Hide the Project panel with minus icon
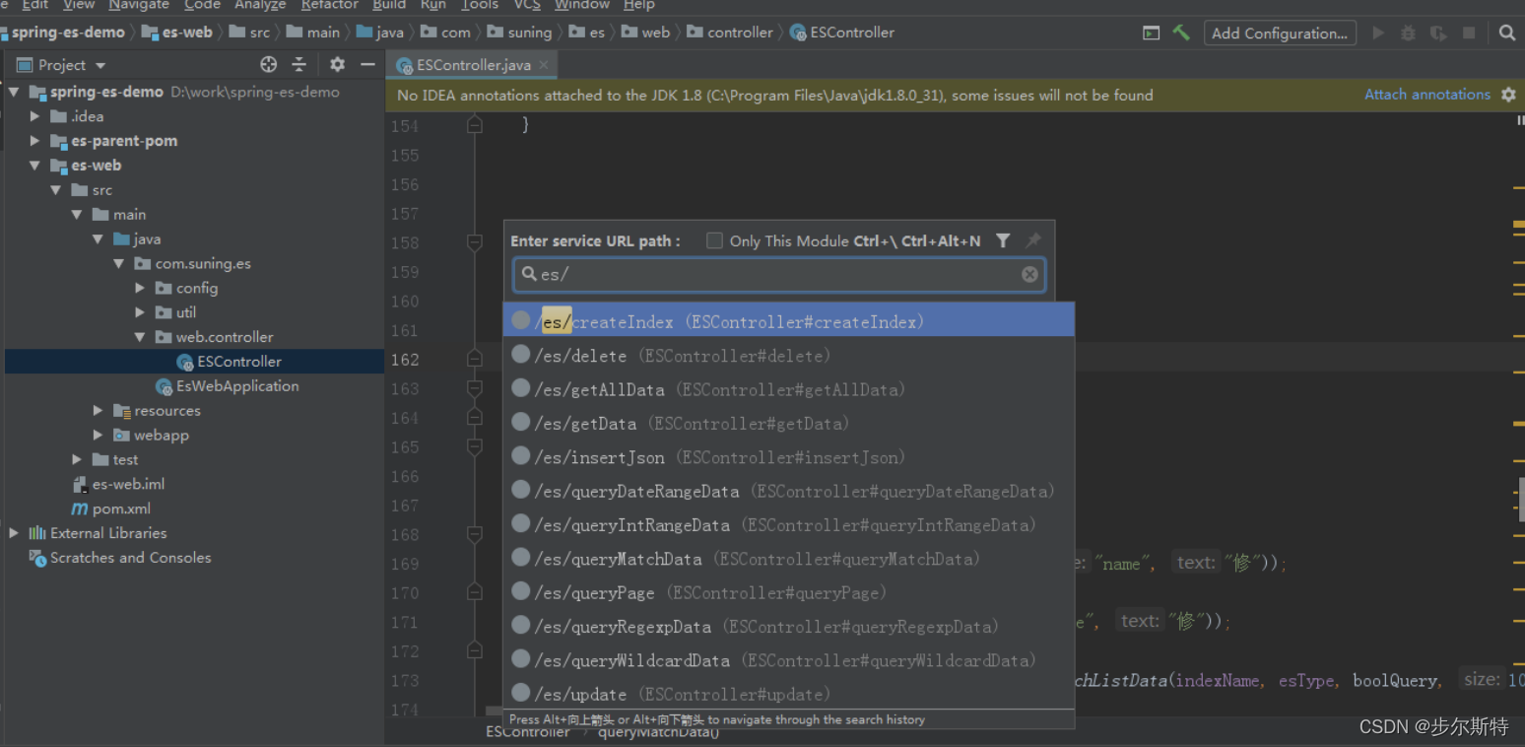This screenshot has height=747, width=1525. click(x=367, y=65)
